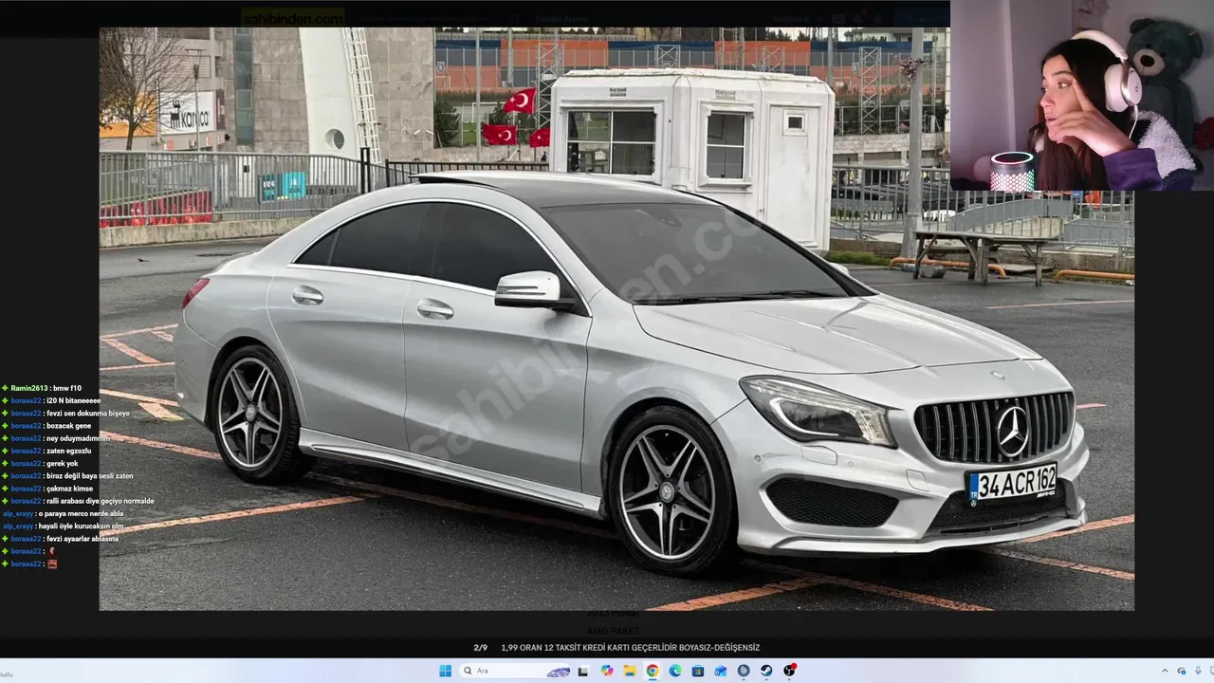Open Microsoft Edge from the taskbar

tap(675, 671)
